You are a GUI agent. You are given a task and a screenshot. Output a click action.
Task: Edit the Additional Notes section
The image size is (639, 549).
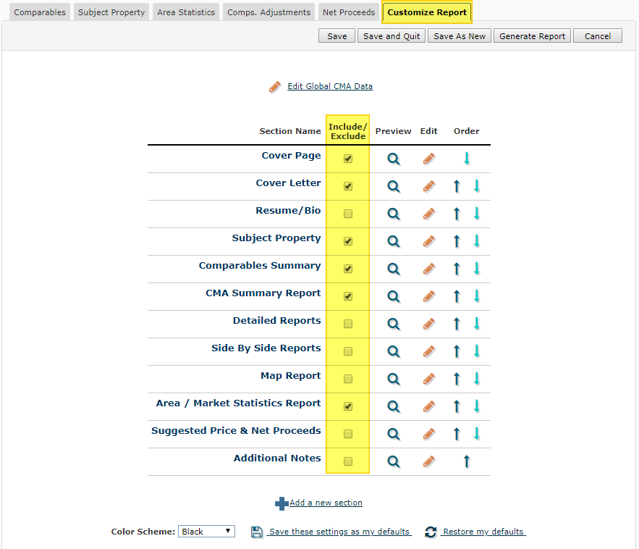(428, 461)
